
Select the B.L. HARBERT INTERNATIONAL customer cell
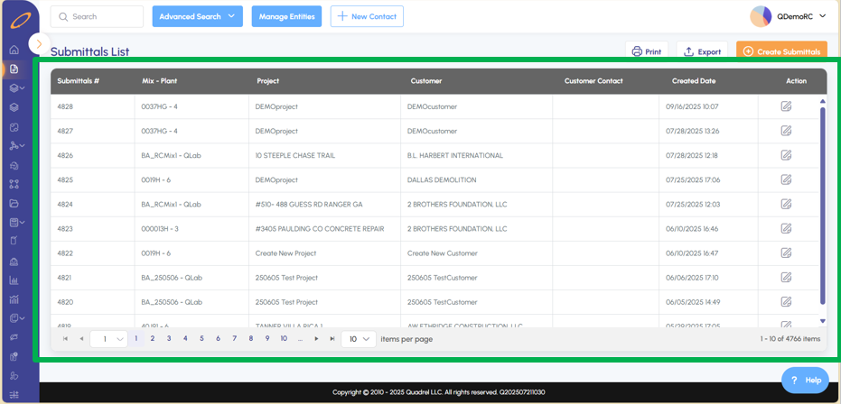476,155
